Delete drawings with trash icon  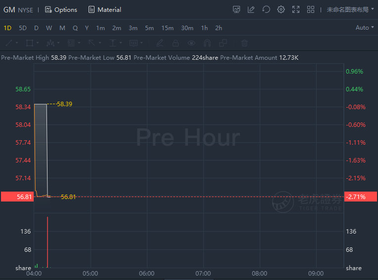(244, 43)
